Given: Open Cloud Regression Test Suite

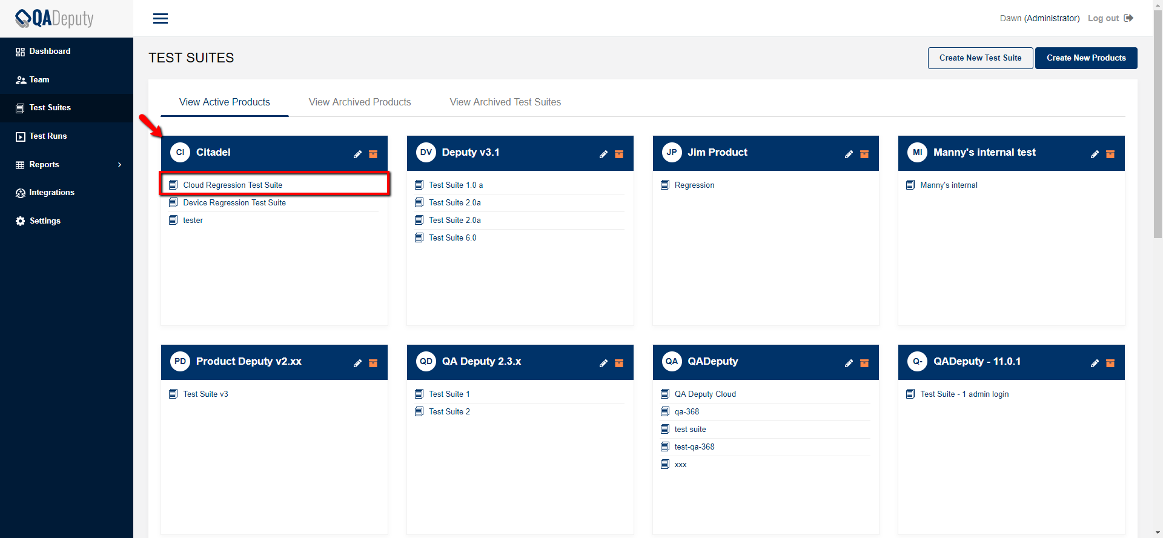Looking at the screenshot, I should 233,185.
